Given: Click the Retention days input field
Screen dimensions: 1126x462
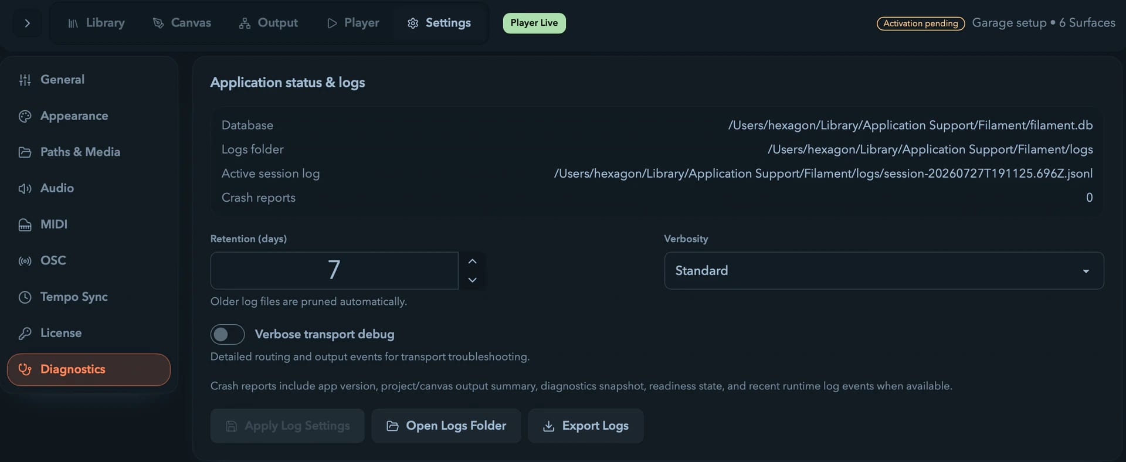Looking at the screenshot, I should (334, 270).
